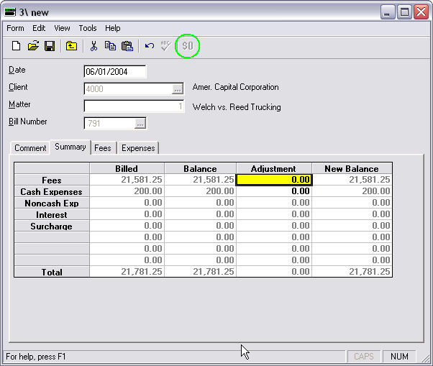
Task: Click the spell check ABC icon
Action: 166,46
